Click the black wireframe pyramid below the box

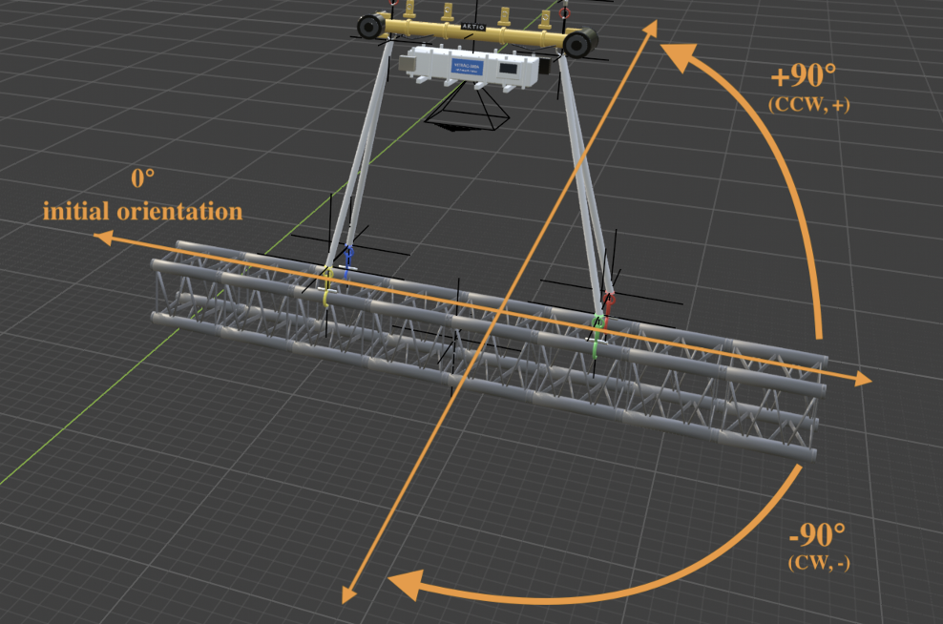pyautogui.click(x=467, y=108)
